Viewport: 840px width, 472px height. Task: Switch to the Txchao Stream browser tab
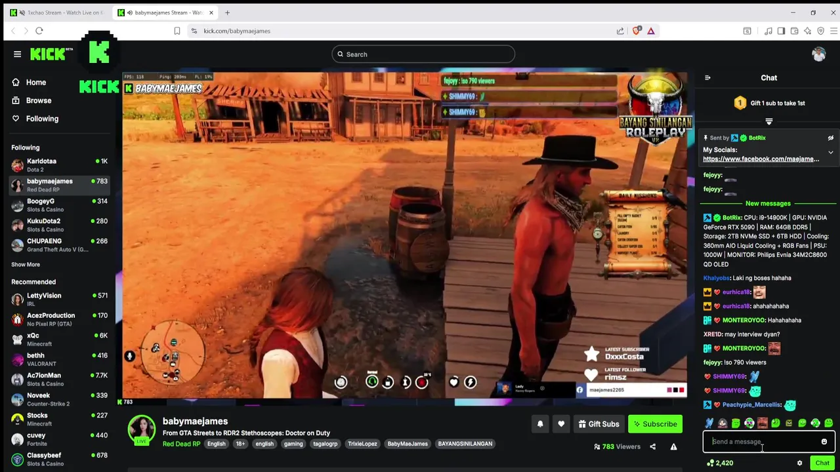pos(57,12)
